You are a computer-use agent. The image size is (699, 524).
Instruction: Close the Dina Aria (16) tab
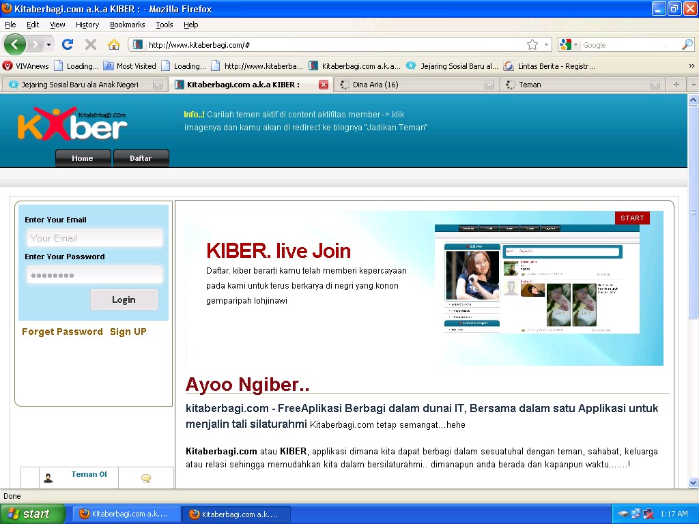(489, 85)
